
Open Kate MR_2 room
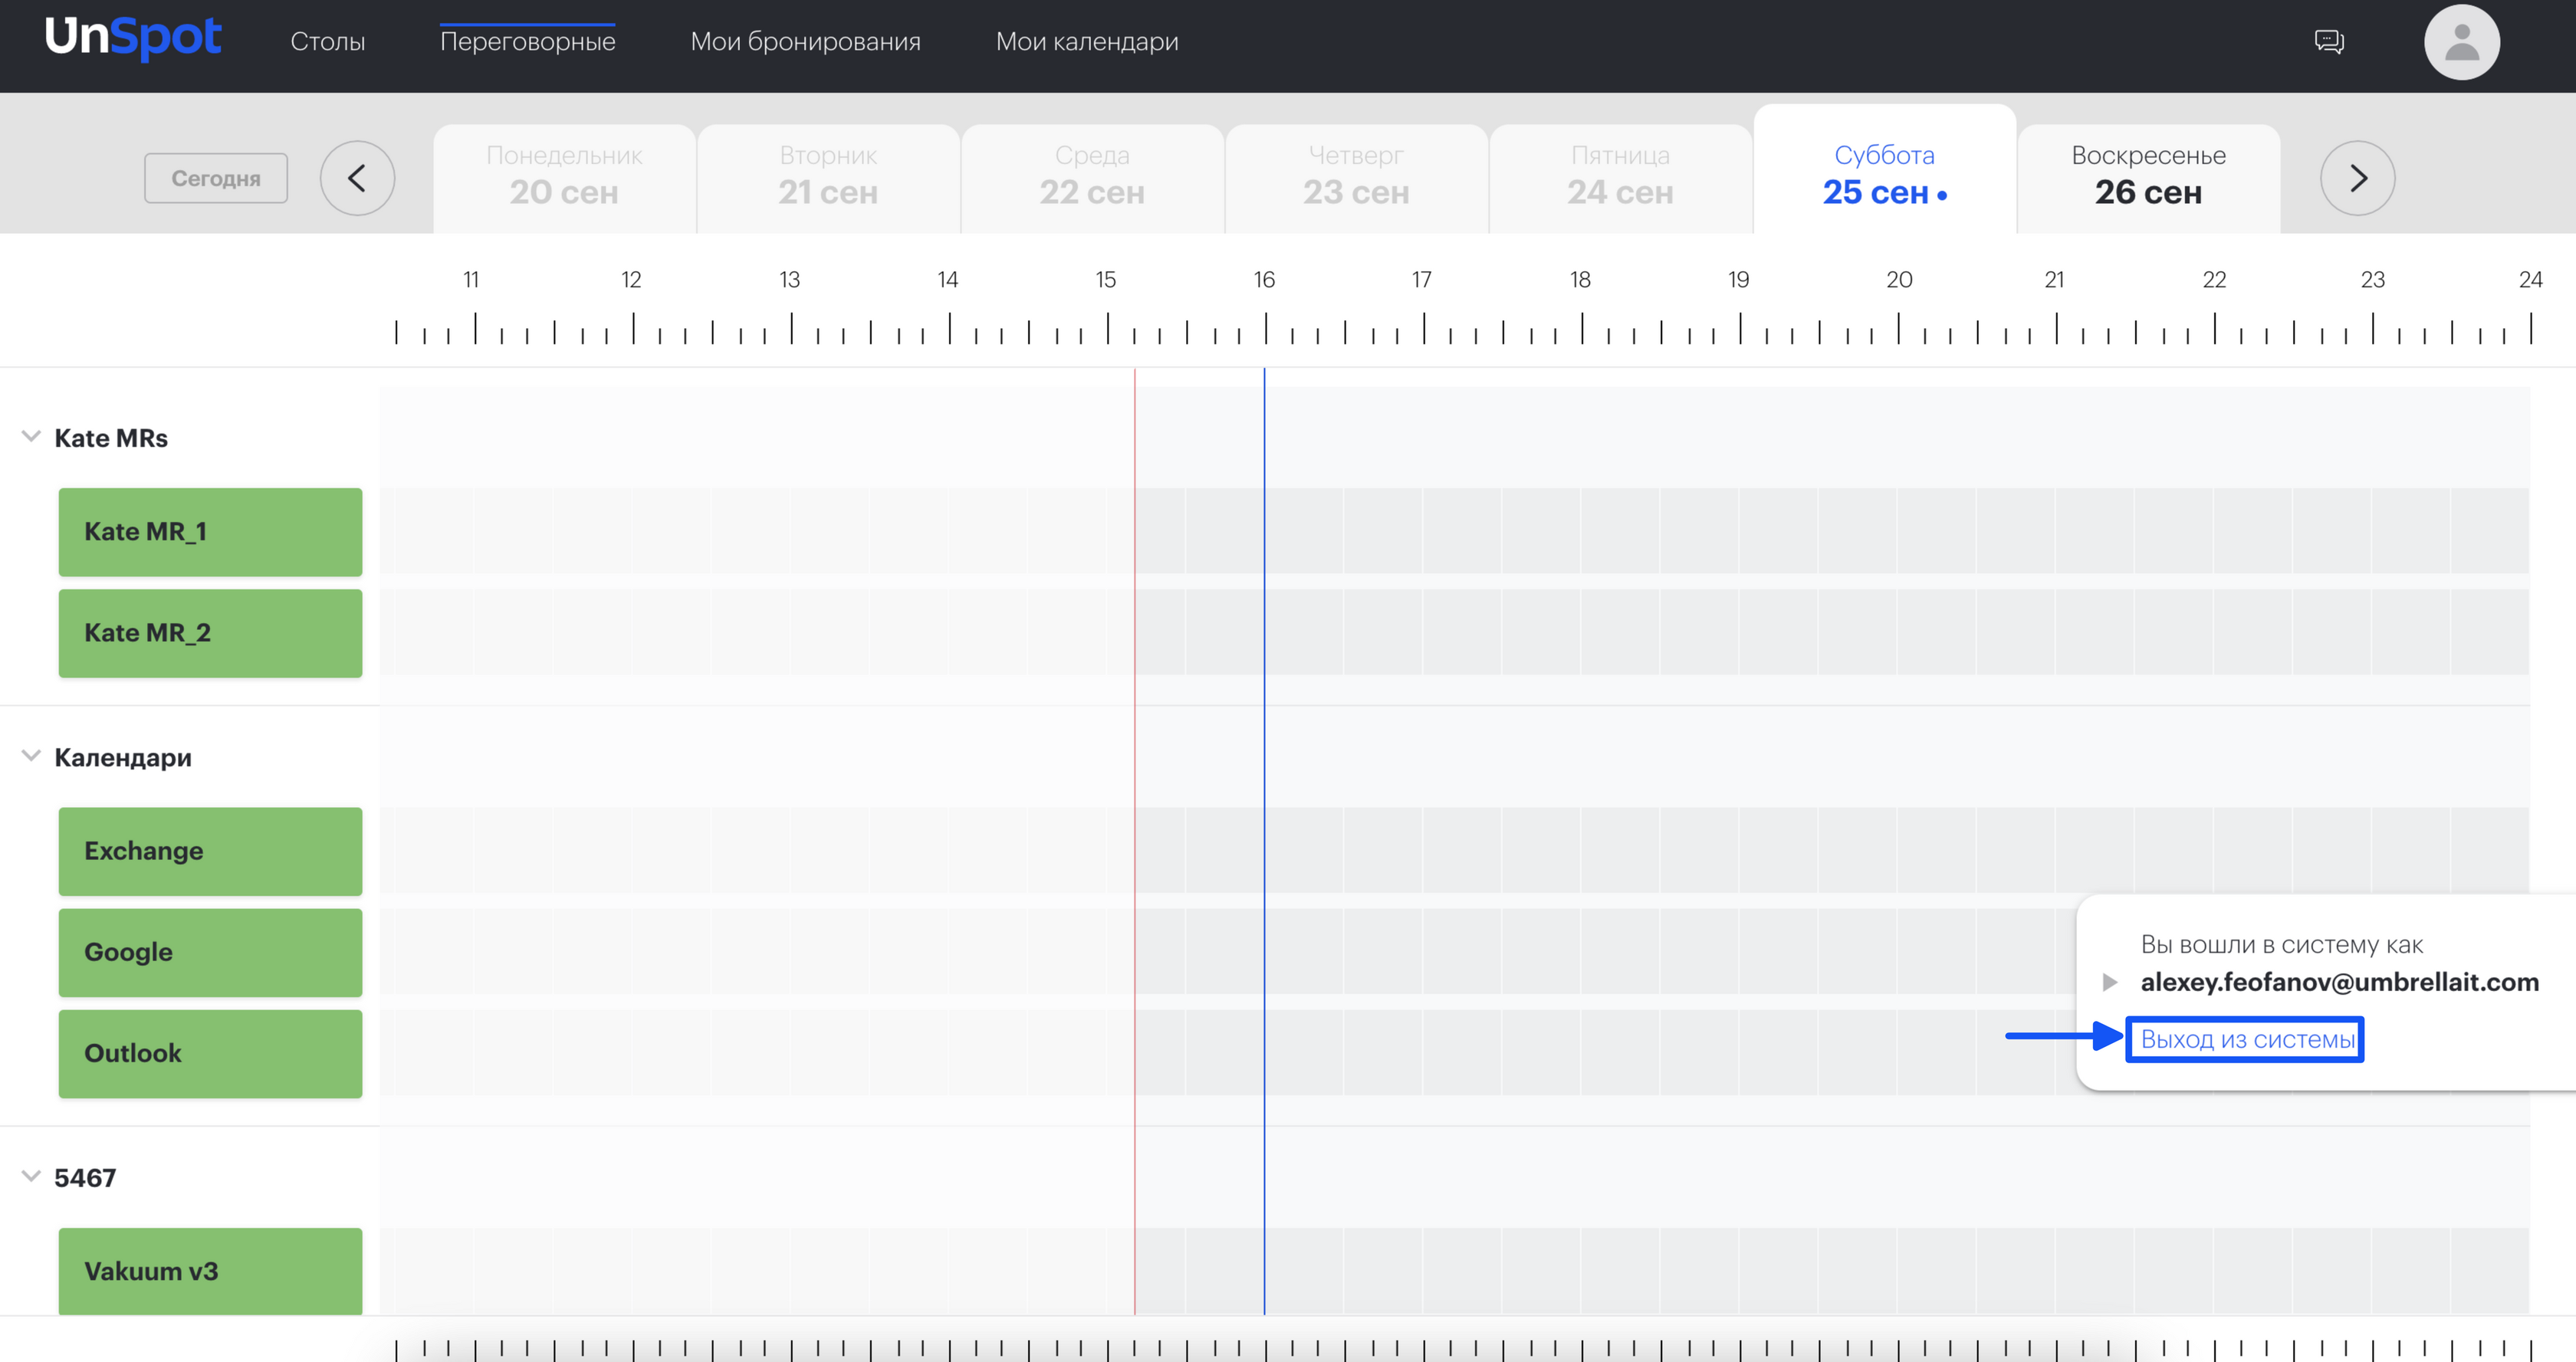(210, 633)
